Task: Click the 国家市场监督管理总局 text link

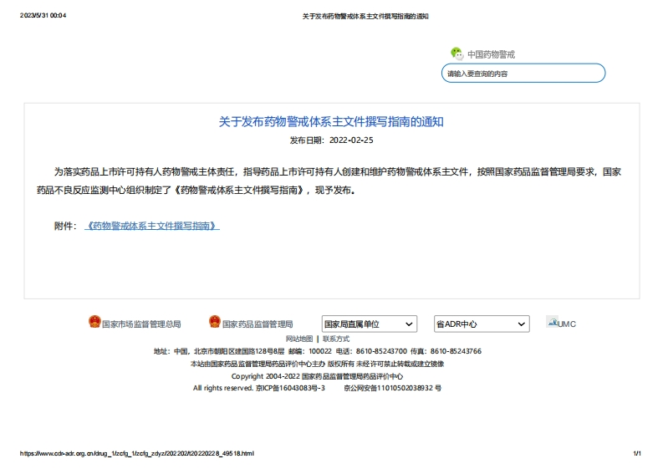Action: (140, 324)
